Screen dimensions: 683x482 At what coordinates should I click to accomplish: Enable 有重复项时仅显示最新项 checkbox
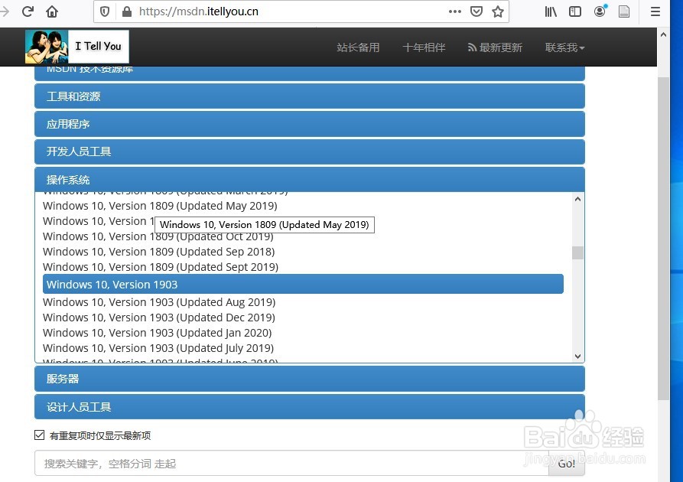pyautogui.click(x=39, y=435)
